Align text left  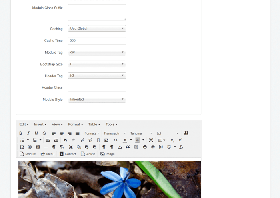[x=54, y=133]
